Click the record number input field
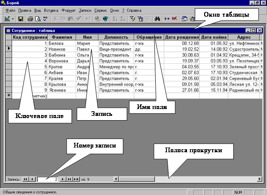 click(47, 179)
